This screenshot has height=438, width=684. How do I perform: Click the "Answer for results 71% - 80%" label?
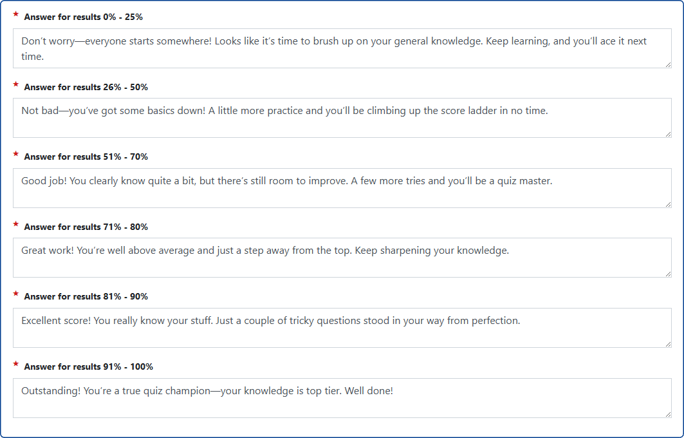point(86,227)
